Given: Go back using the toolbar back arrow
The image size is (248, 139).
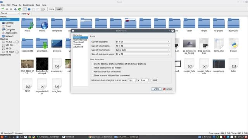Looking at the screenshot, I should (7, 9).
